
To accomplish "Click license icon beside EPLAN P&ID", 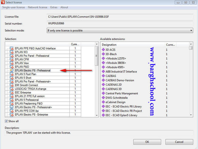I will (x=12, y=67).
